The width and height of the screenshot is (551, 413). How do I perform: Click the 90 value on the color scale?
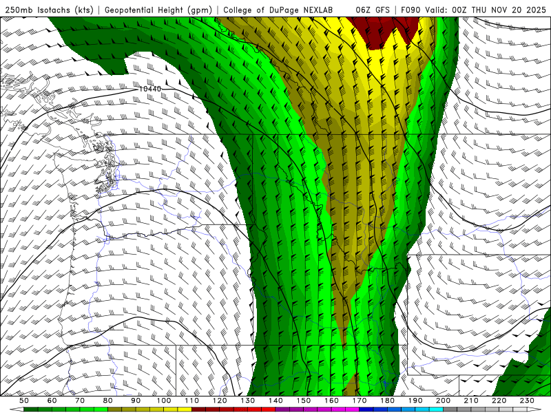[136, 401]
